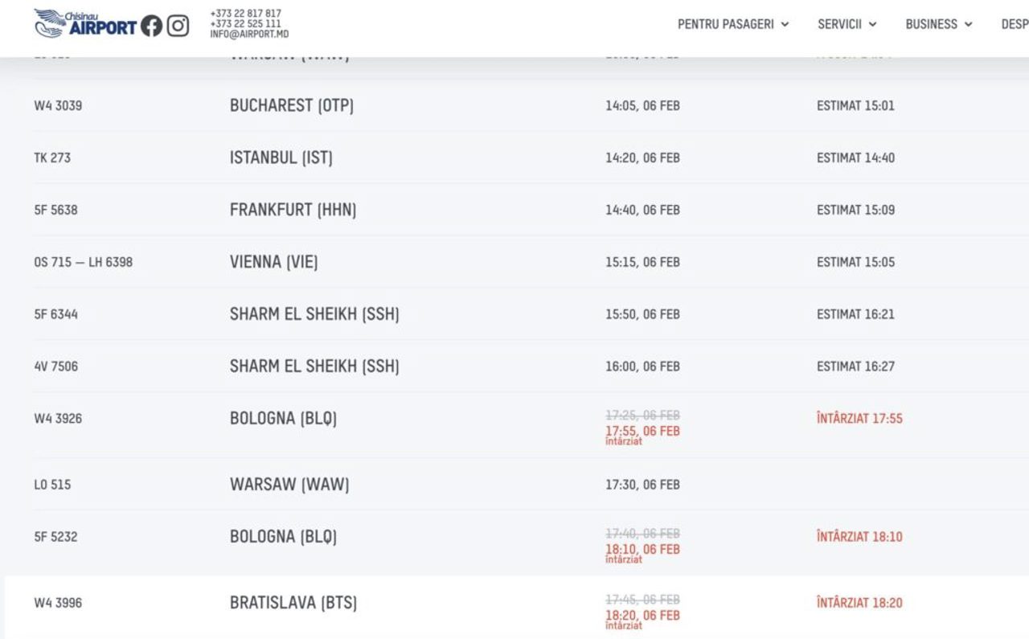Screen dimensions: 1029x639
Task: Open the airport Instagram icon
Action: point(178,27)
